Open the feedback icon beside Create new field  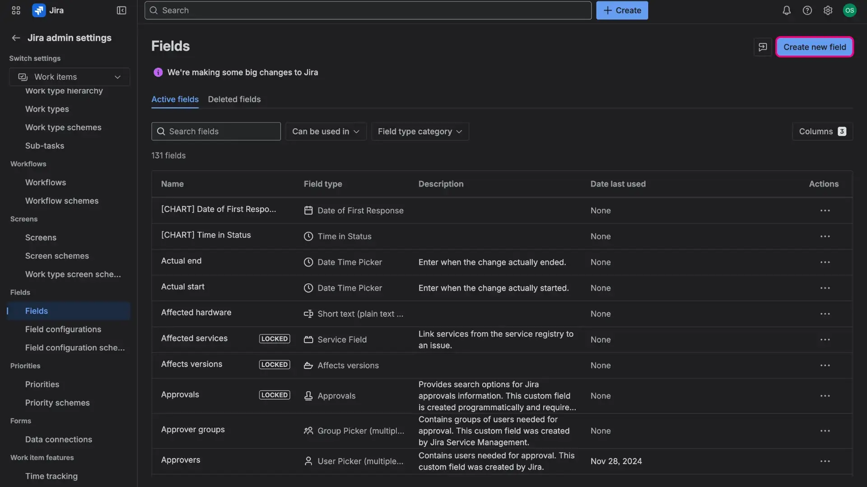(x=763, y=47)
